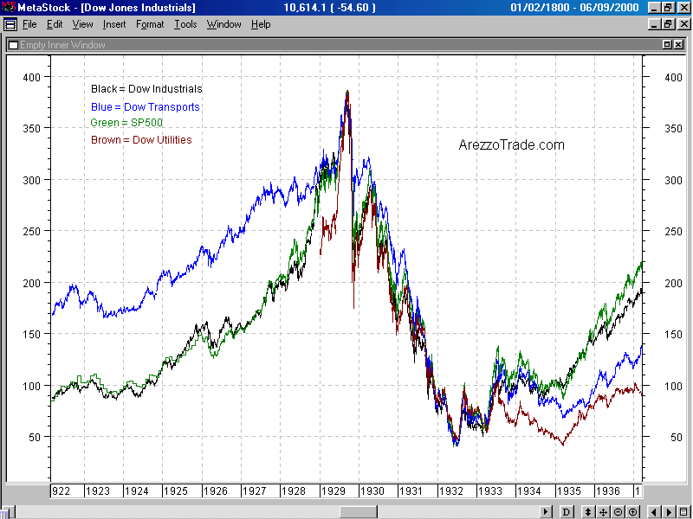Image resolution: width=693 pixels, height=519 pixels.
Task: Open the chart list icon at bottom right
Action: pos(683,512)
